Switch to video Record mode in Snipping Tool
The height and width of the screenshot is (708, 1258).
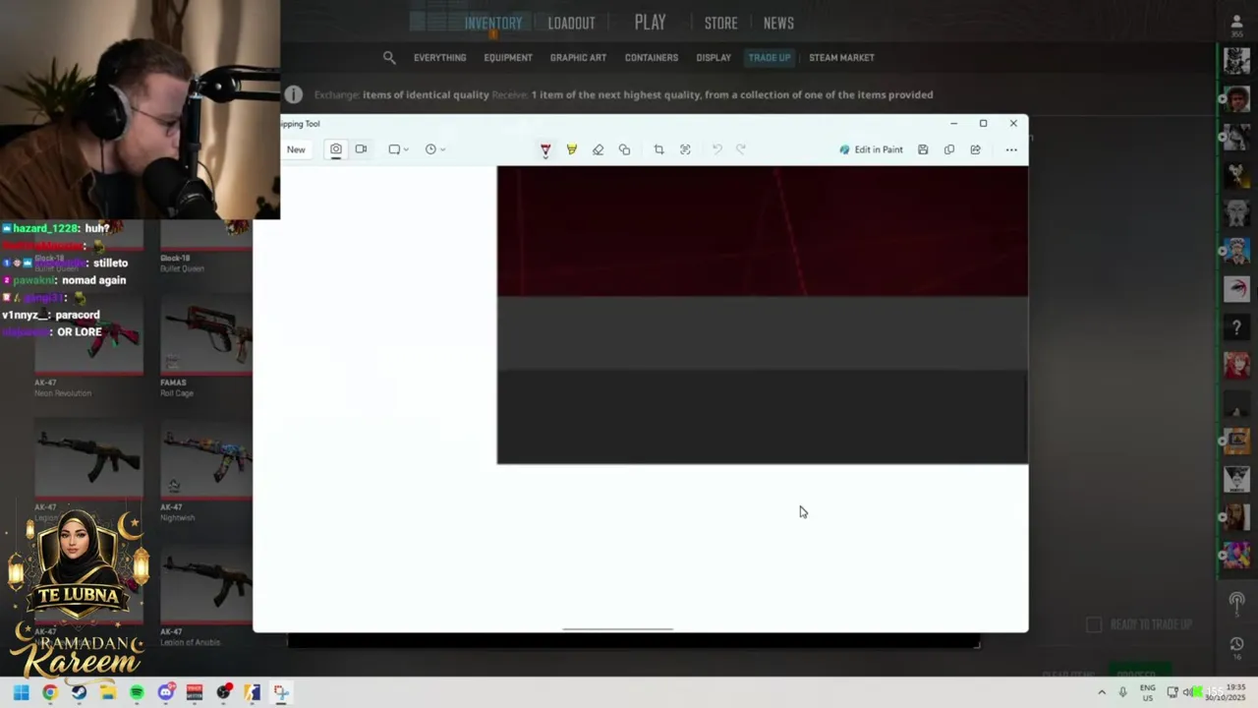[361, 149]
